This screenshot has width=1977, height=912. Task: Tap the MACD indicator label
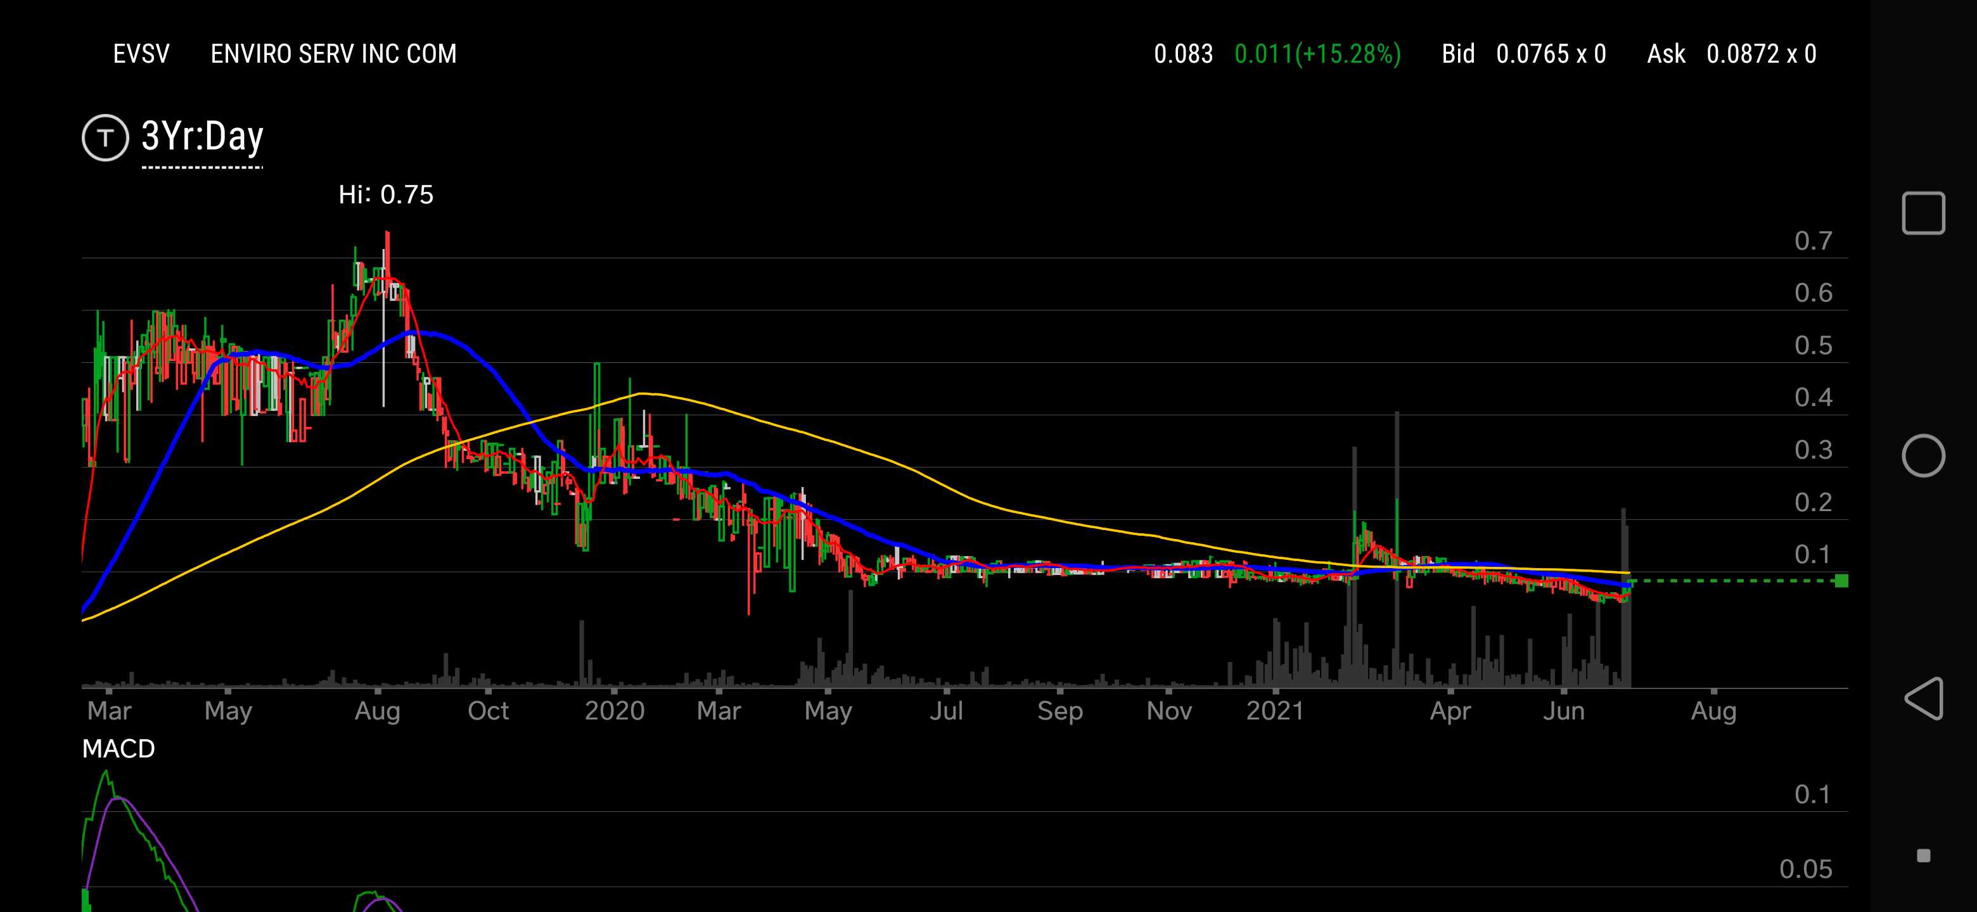[x=119, y=749]
